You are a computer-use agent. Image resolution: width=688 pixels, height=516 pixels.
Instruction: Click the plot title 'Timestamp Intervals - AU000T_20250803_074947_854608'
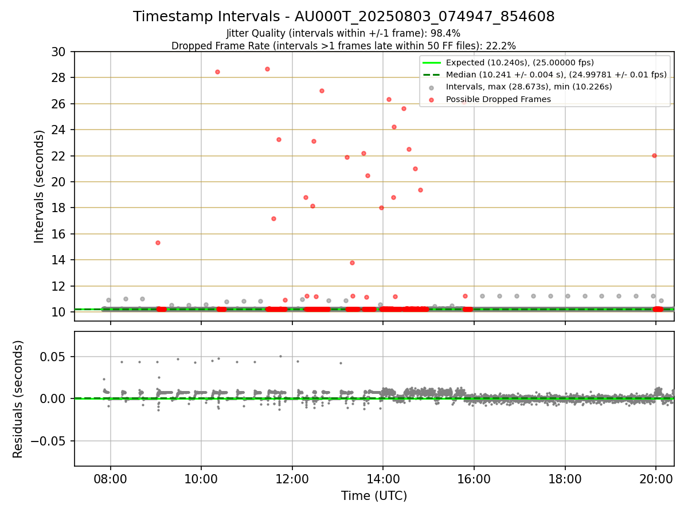point(343,17)
